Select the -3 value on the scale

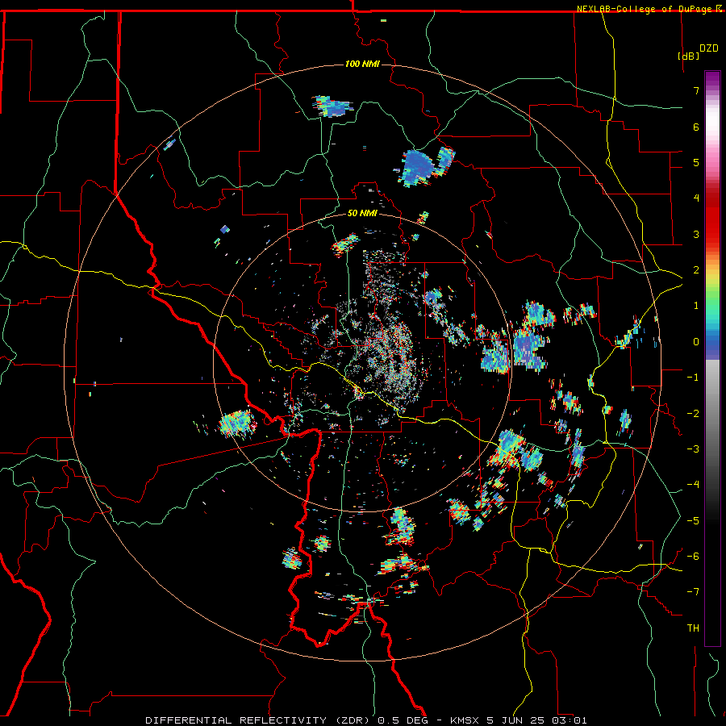(x=693, y=449)
